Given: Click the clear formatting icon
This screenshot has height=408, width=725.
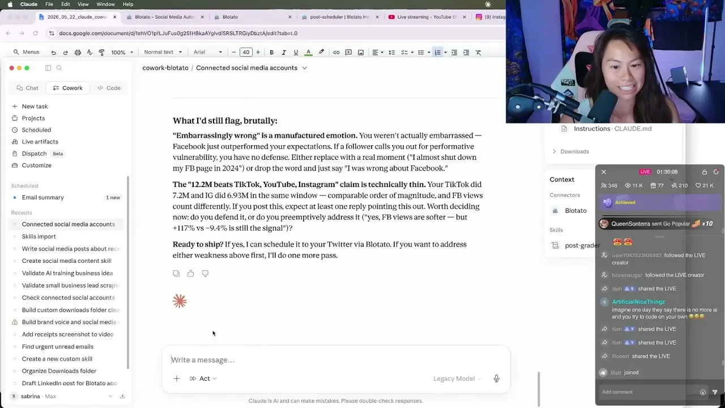Looking at the screenshot, I should (x=478, y=52).
